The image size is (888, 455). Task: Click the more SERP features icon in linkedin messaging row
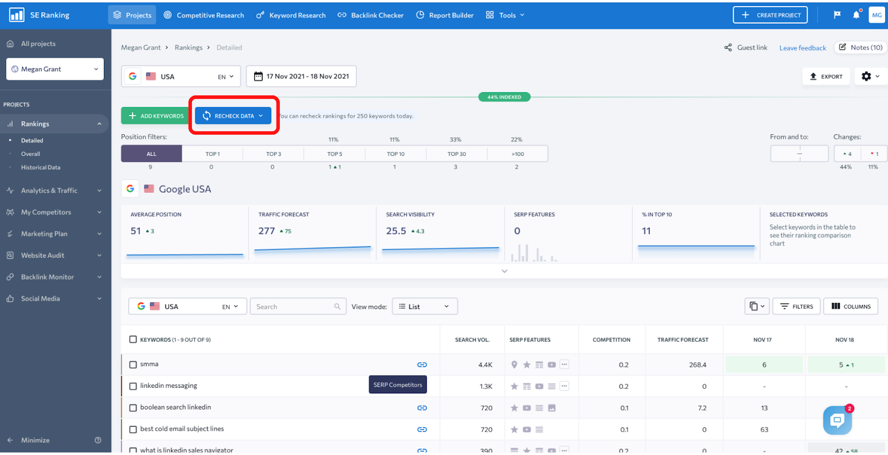564,386
